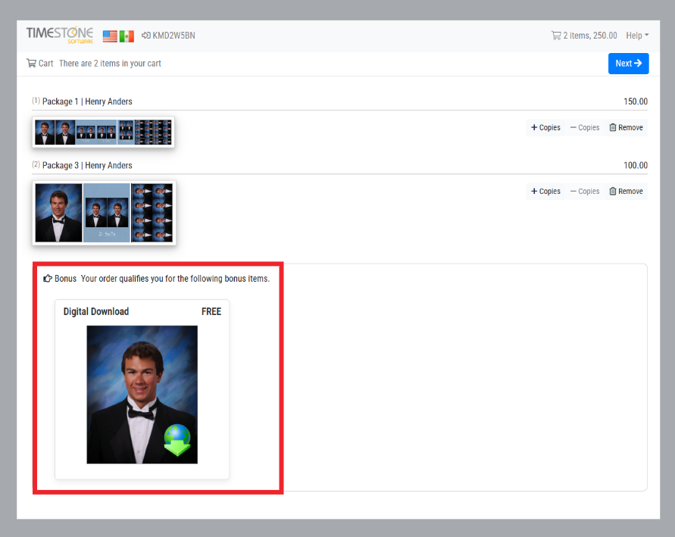Add copies to Package 1

click(x=545, y=128)
